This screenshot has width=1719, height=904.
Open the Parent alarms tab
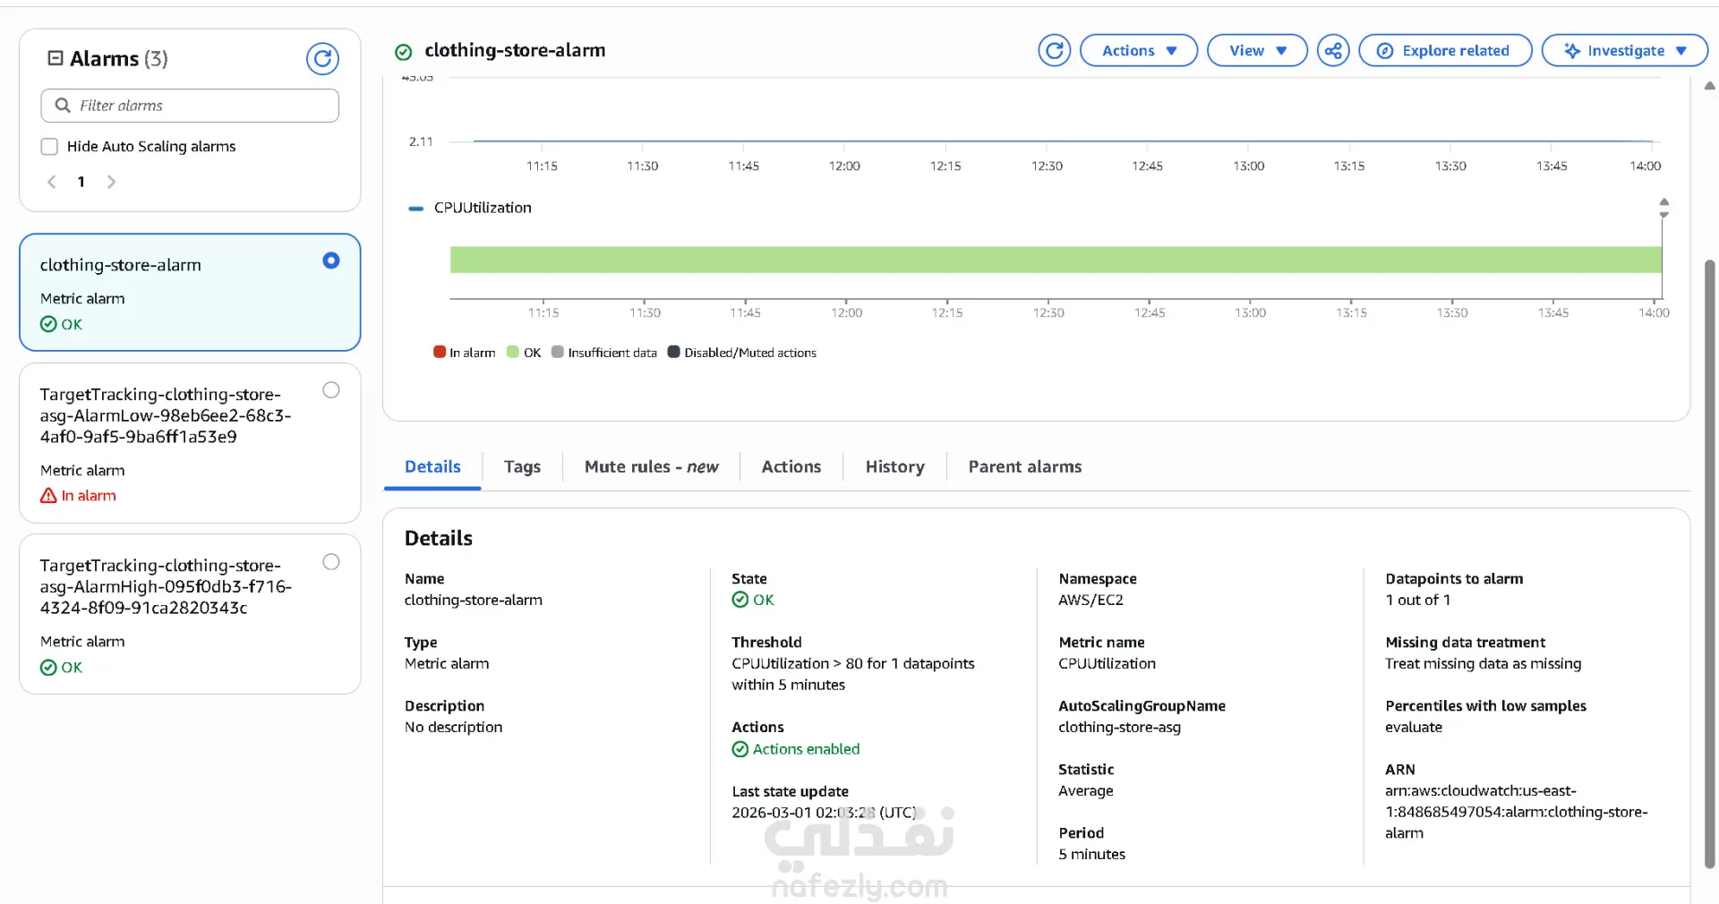click(1024, 467)
